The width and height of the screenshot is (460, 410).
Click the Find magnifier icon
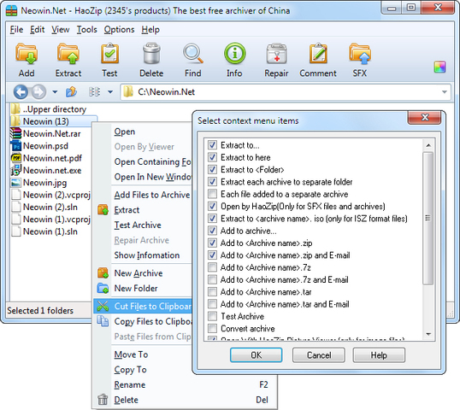pos(192,54)
